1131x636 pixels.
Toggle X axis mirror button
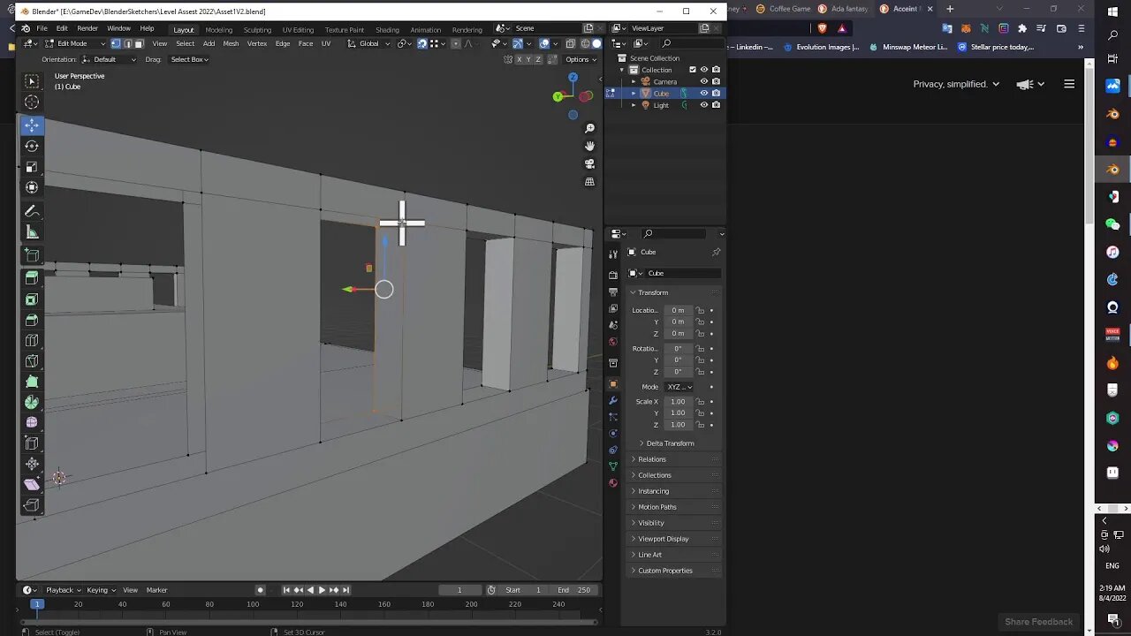coord(520,59)
